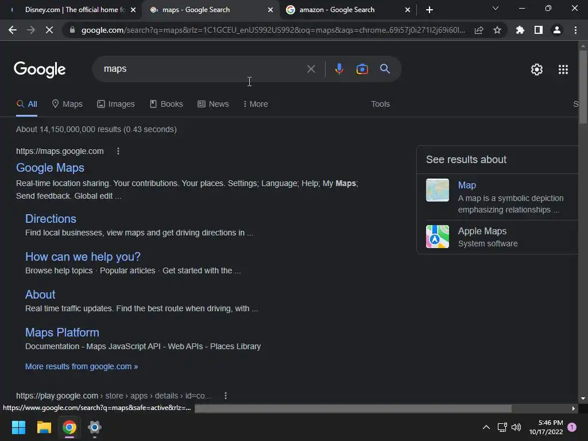Open the tab search dropdown chevron
Screen dimensions: 588x441
click(x=496, y=8)
